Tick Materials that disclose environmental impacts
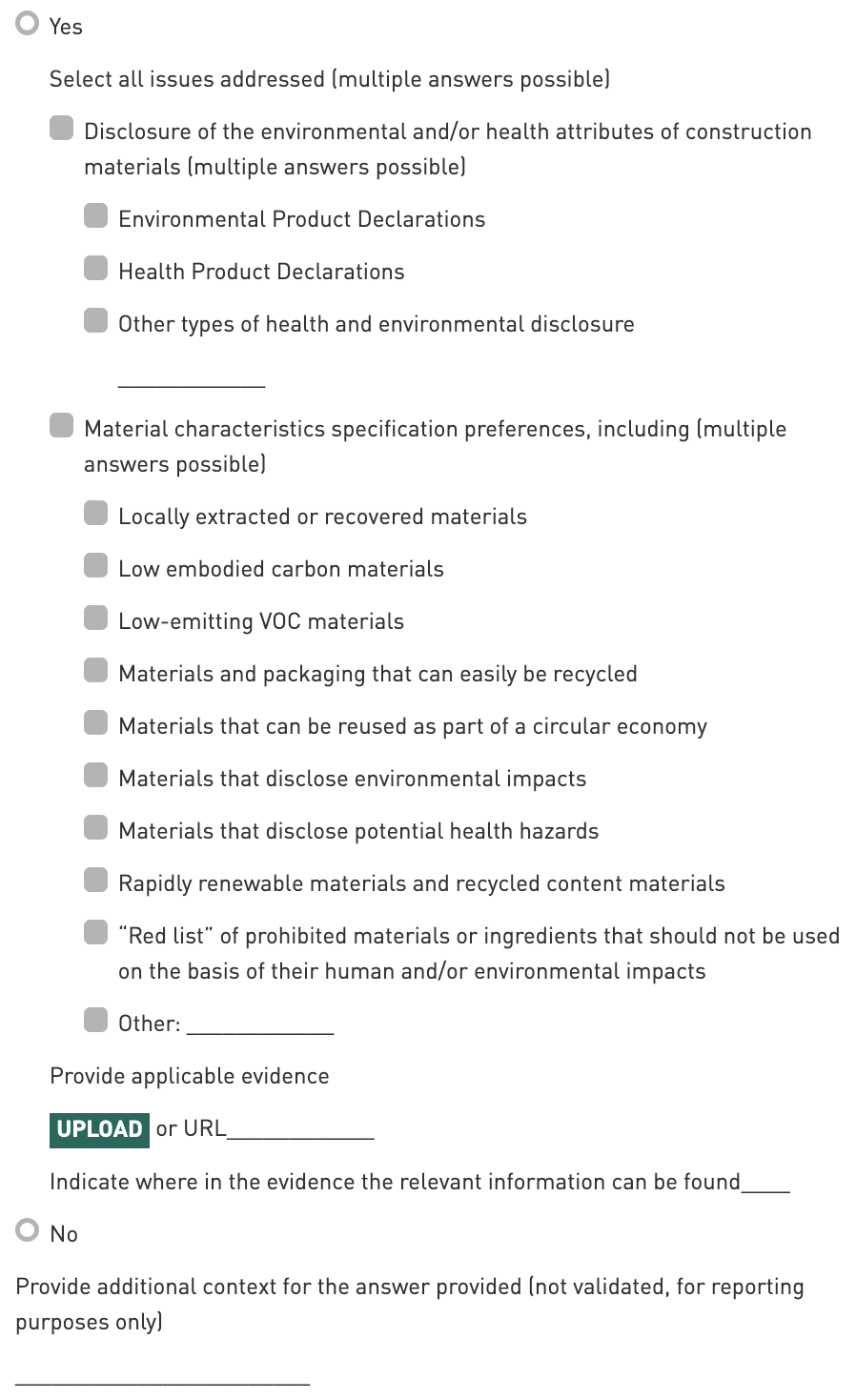Image resolution: width=856 pixels, height=1399 pixels. click(x=96, y=776)
